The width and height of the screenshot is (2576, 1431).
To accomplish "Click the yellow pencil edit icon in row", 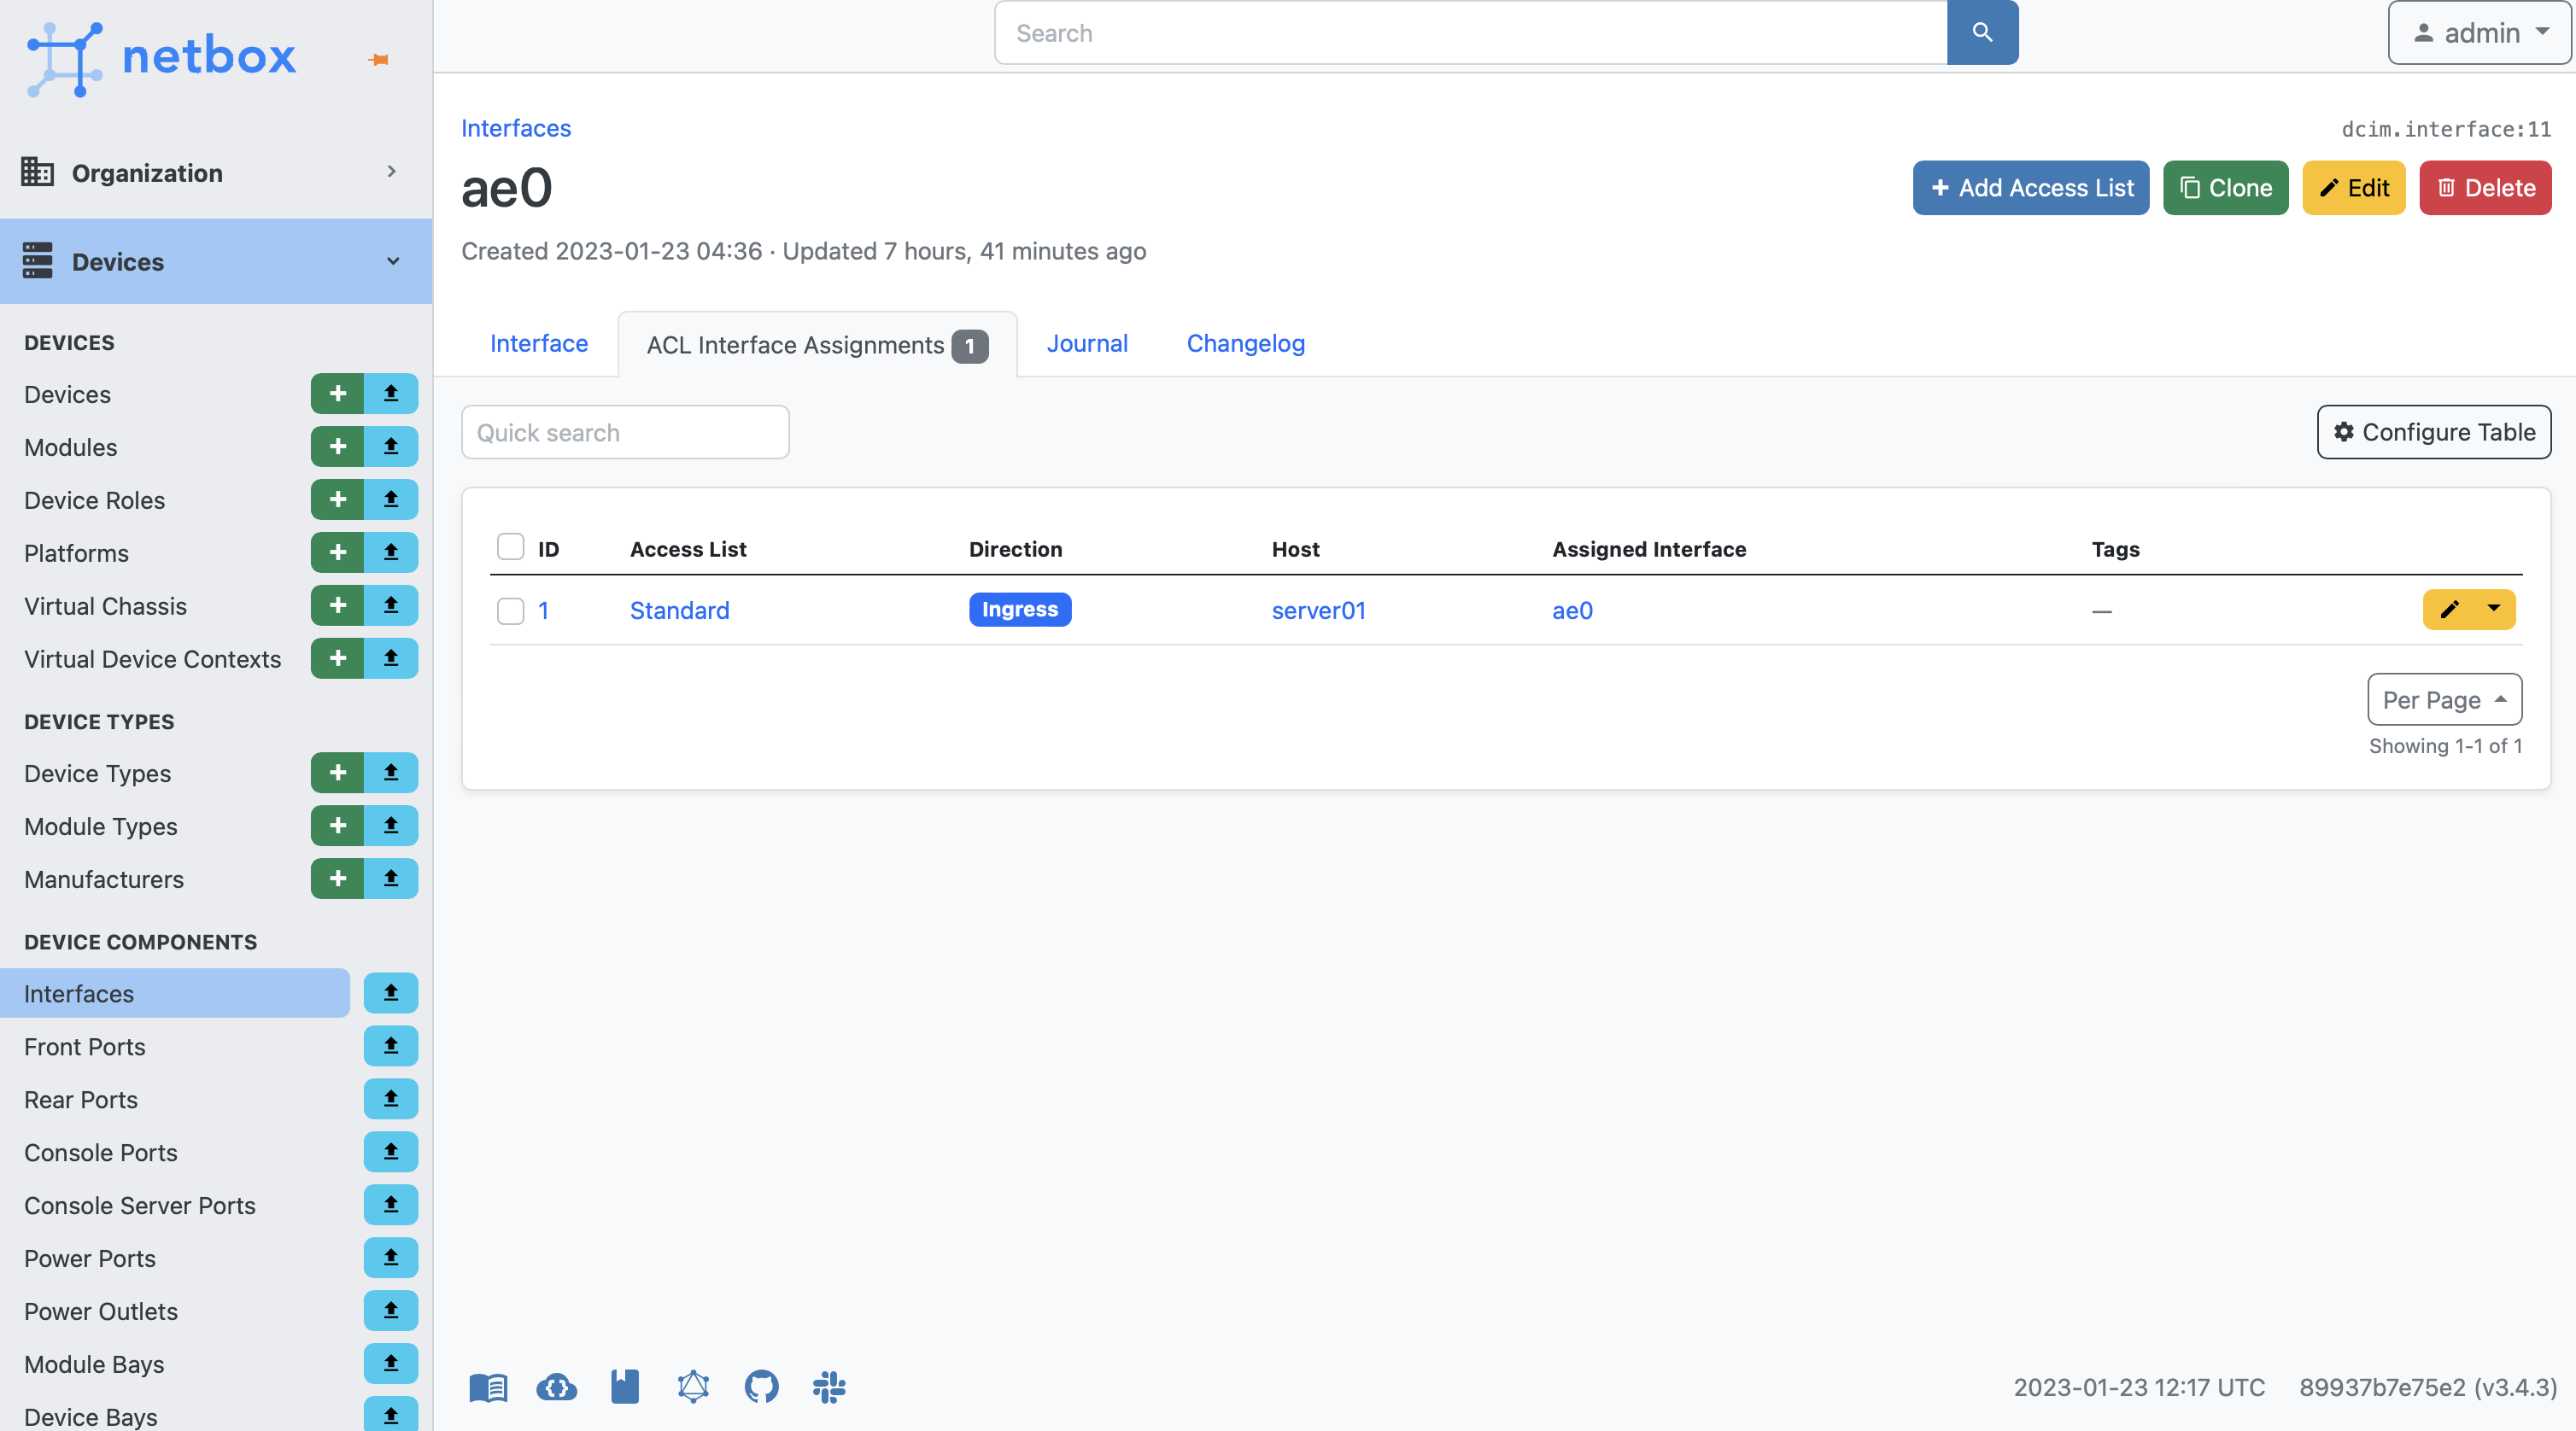I will pos(2449,609).
